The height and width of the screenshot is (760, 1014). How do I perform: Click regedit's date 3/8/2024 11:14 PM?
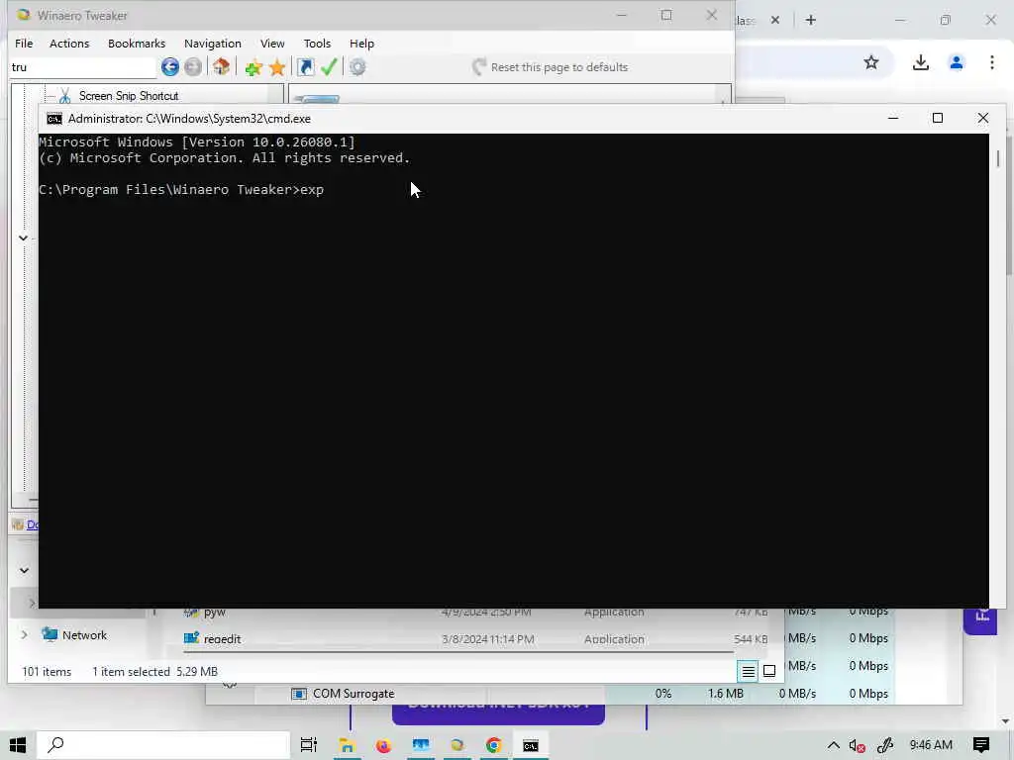click(x=487, y=639)
